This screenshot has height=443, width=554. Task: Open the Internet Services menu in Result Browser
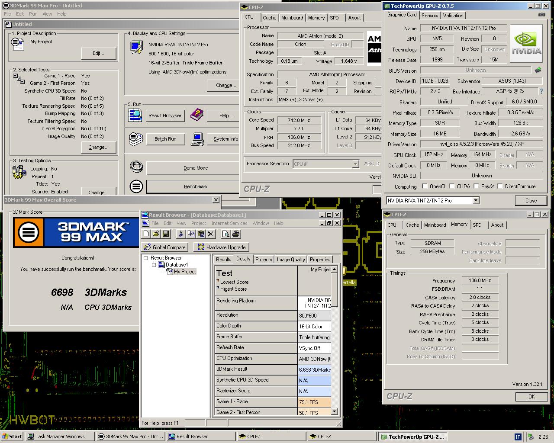[x=229, y=223]
